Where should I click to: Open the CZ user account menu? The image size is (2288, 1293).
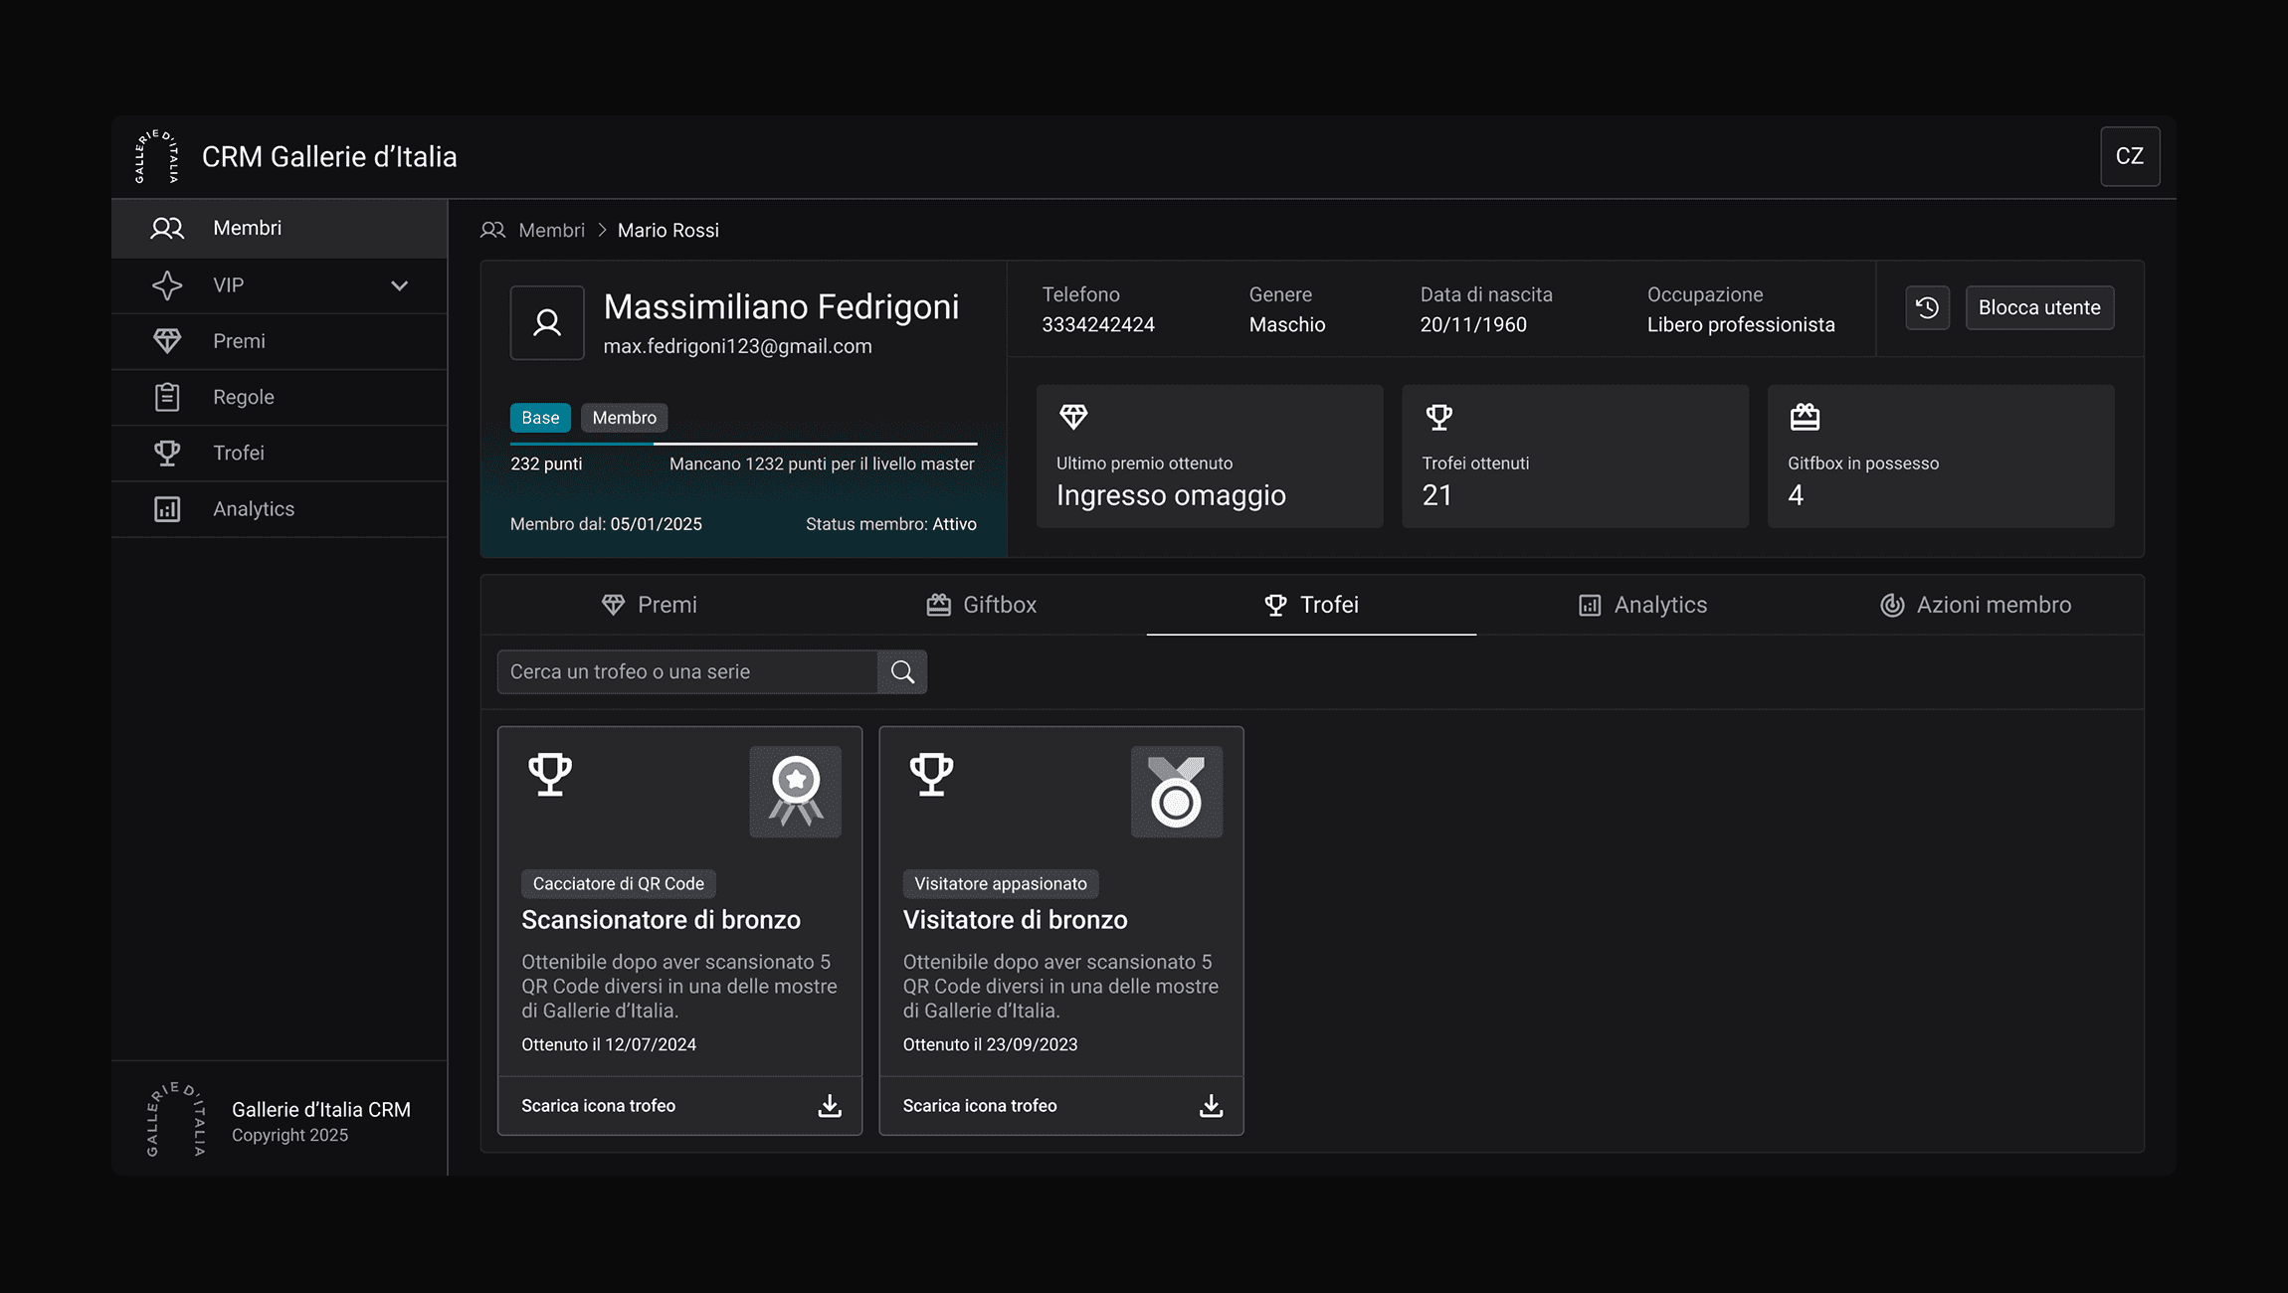pos(2129,156)
